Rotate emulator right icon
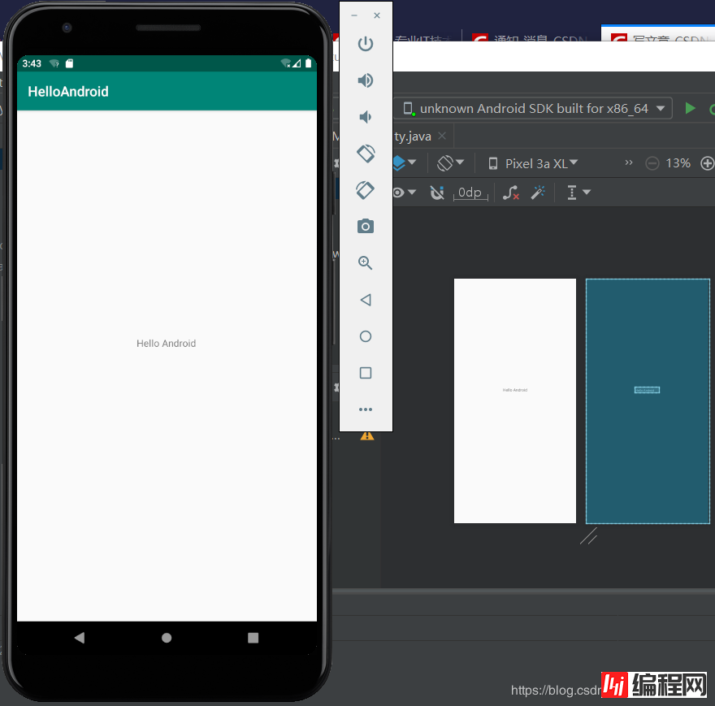 tap(366, 190)
